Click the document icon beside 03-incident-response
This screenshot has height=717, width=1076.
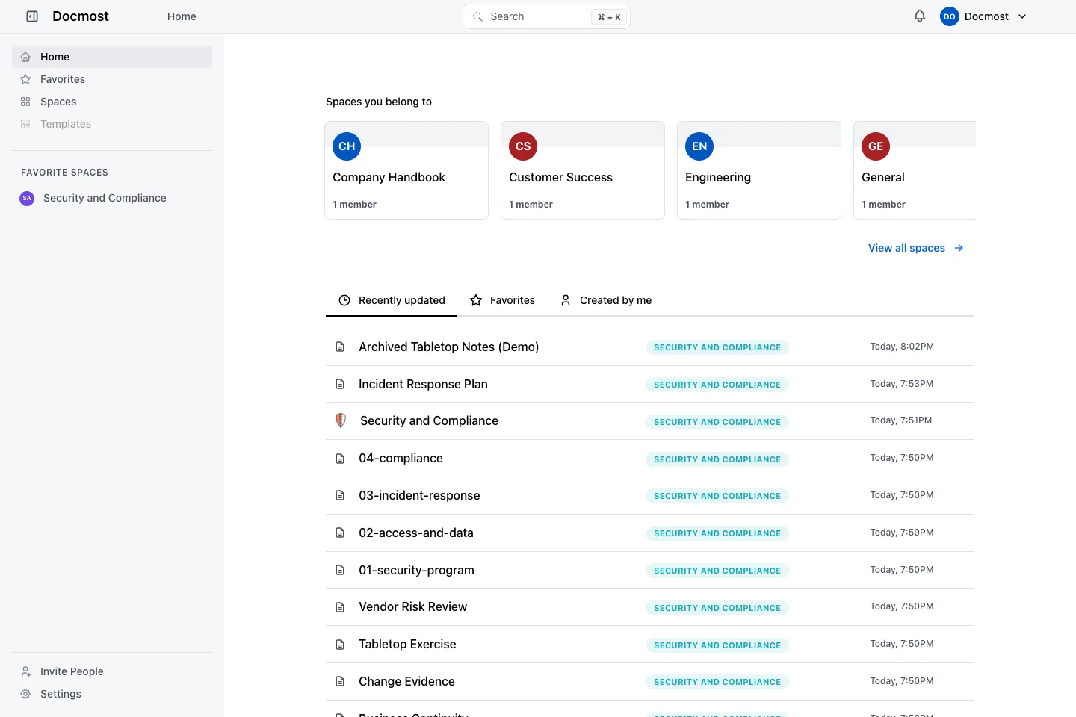pyautogui.click(x=340, y=495)
